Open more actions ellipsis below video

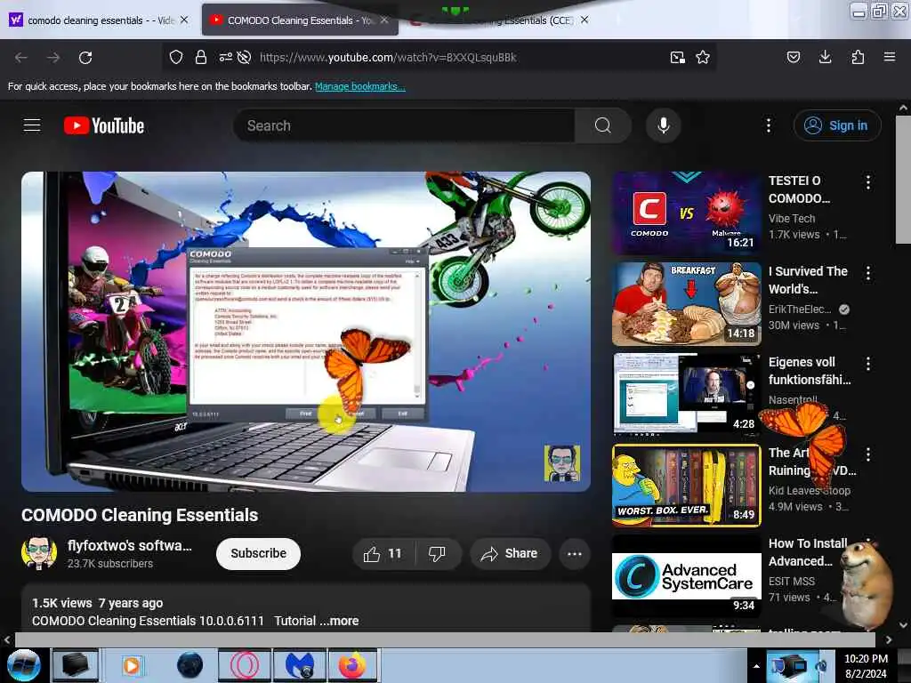(575, 554)
